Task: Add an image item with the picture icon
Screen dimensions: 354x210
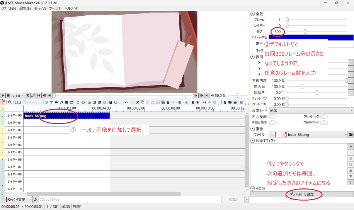Action: (x=66, y=102)
